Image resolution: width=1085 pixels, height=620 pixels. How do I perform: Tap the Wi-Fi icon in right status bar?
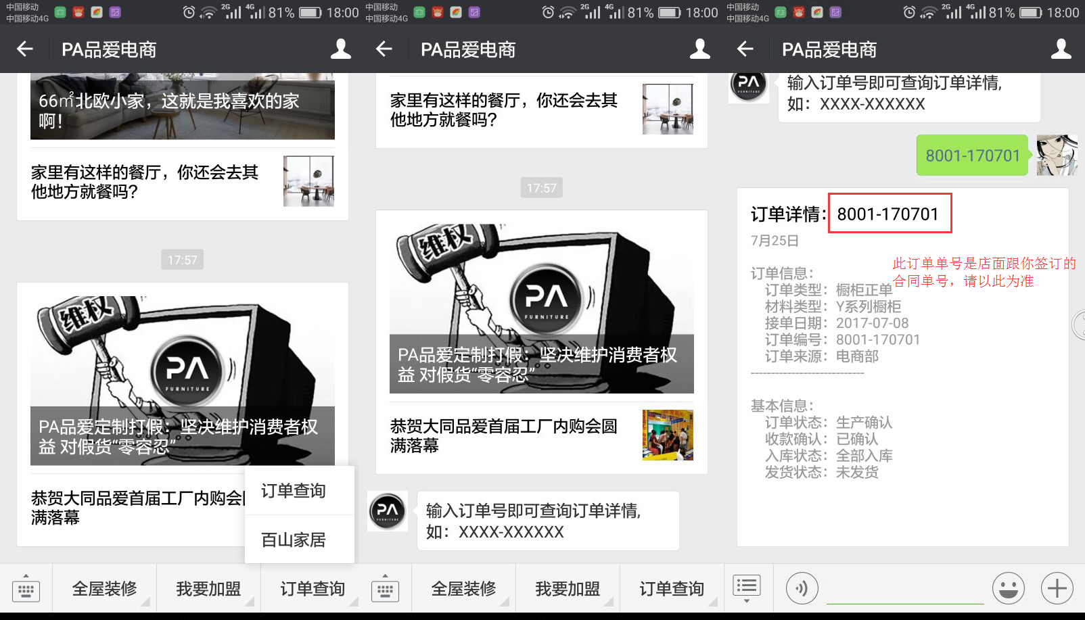tap(928, 12)
